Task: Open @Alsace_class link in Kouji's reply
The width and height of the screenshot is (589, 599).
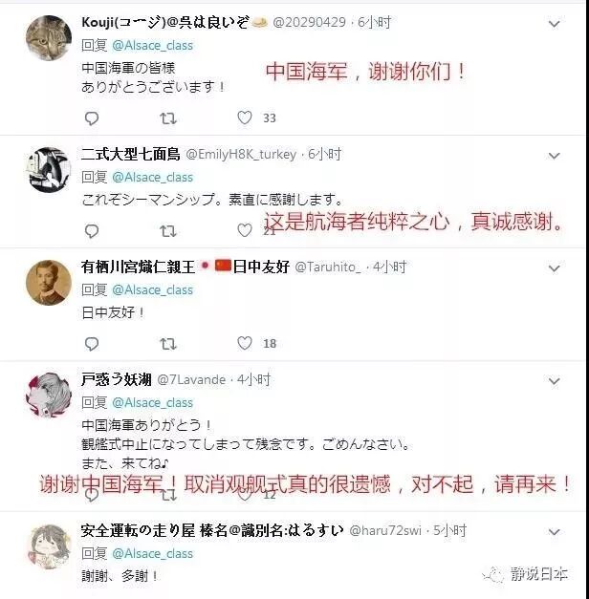Action: pyautogui.click(x=152, y=46)
